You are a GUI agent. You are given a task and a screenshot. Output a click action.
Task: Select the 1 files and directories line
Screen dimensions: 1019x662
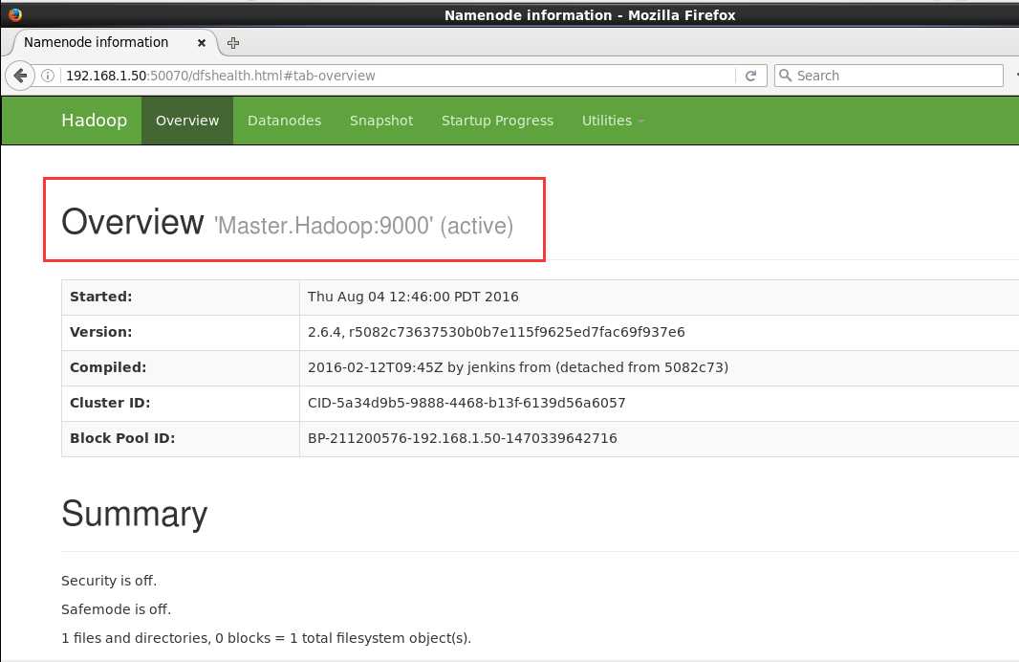[x=266, y=638]
